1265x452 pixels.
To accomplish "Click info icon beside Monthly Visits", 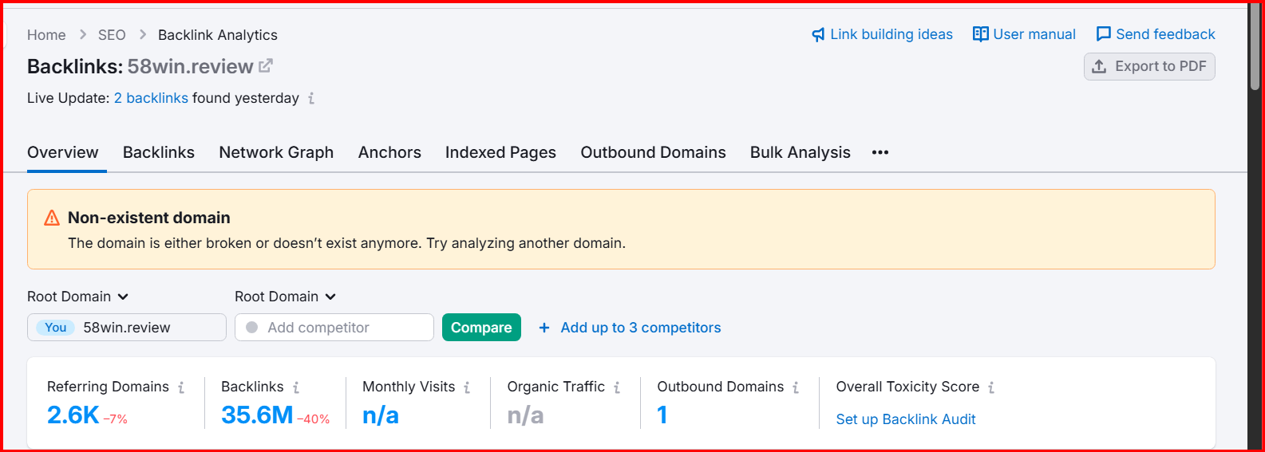I will pyautogui.click(x=467, y=387).
